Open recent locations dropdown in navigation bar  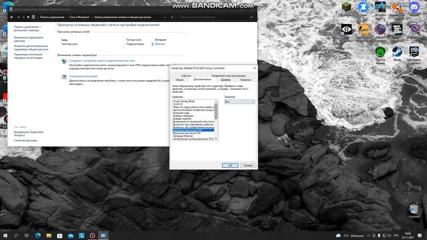[x=23, y=17]
